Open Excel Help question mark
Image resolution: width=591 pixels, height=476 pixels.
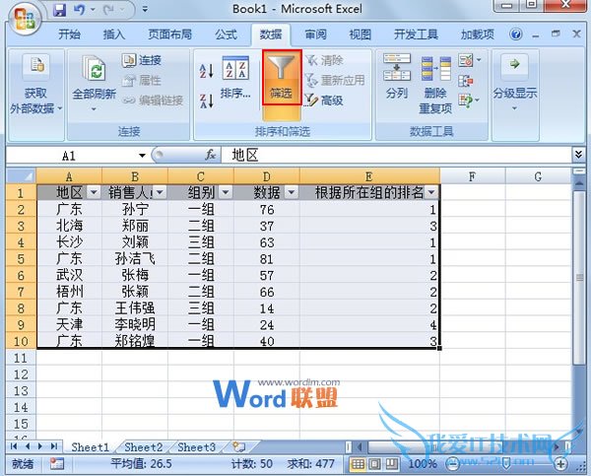pos(515,34)
